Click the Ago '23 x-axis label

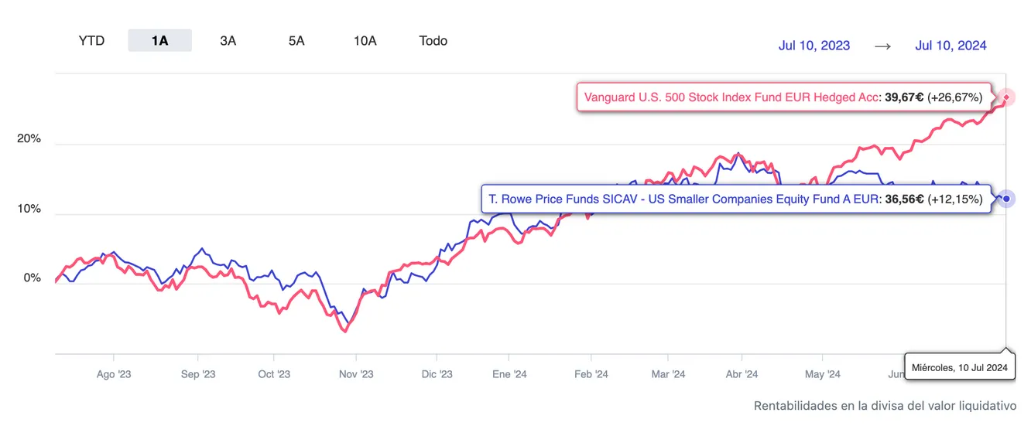point(114,375)
